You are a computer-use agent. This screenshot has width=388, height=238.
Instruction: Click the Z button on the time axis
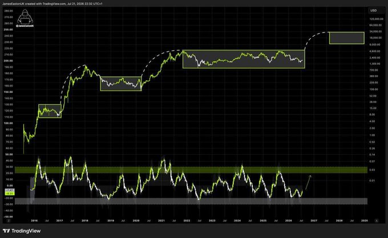(9, 220)
